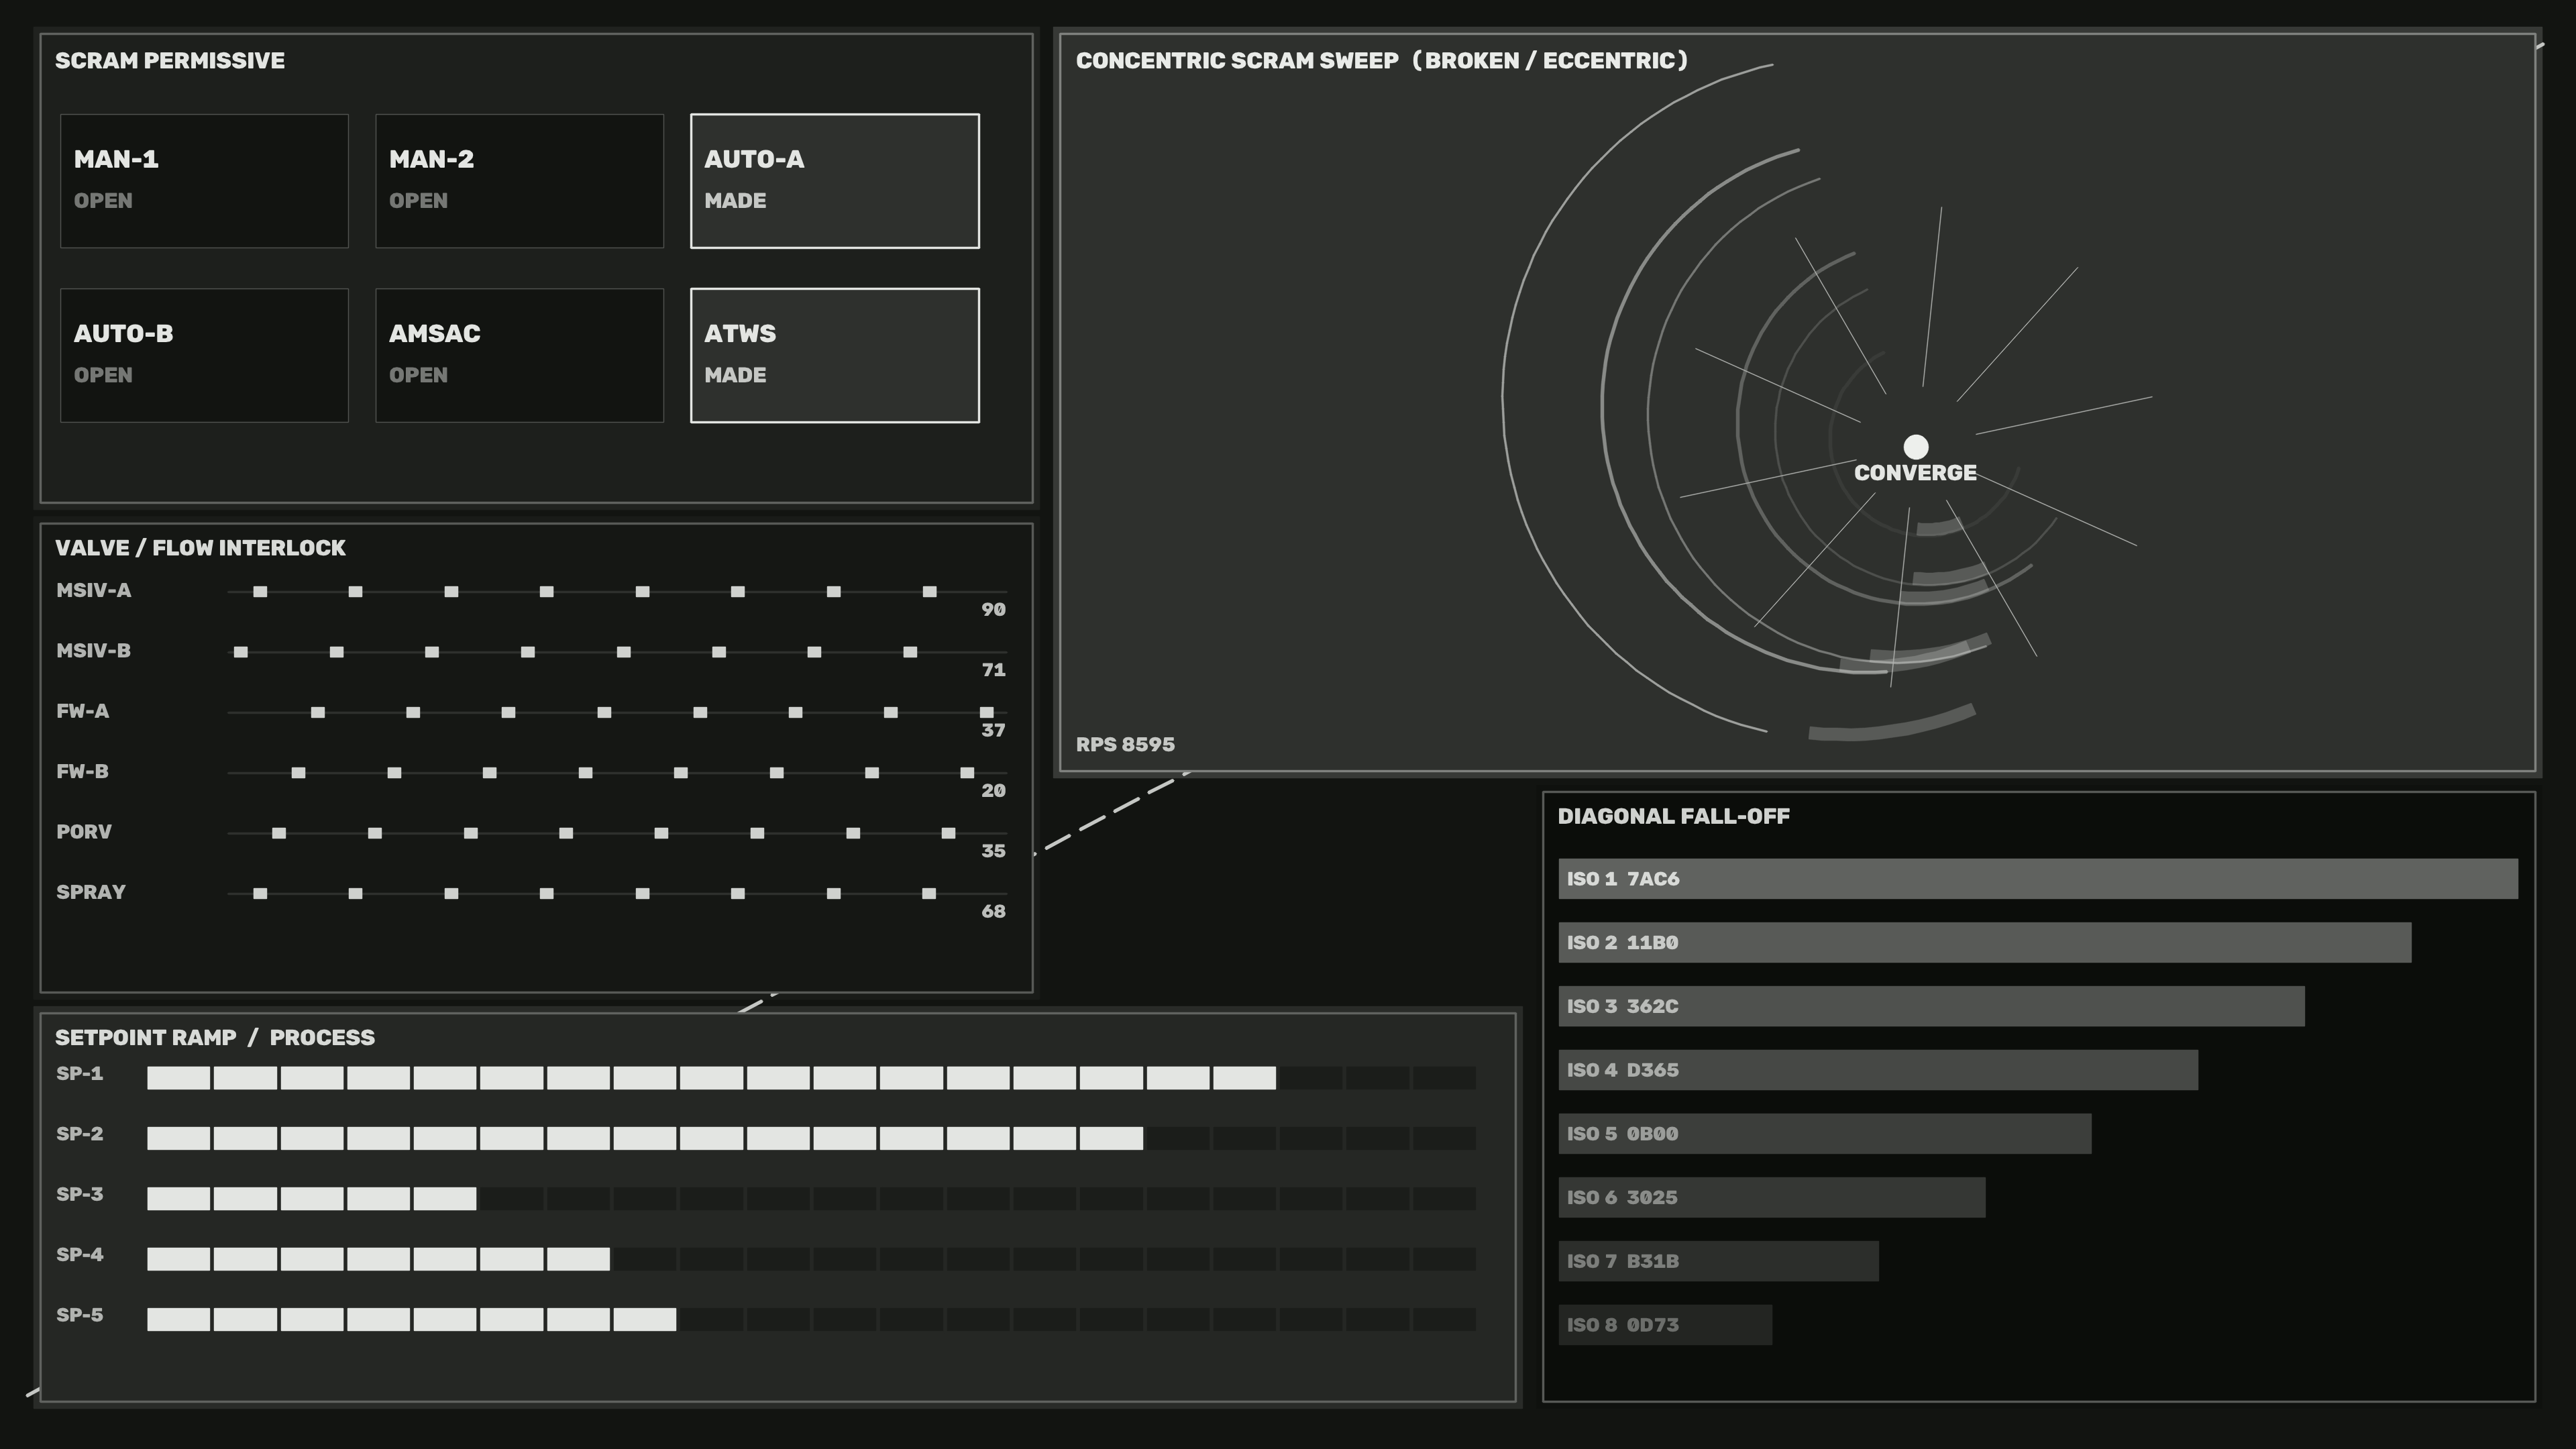Viewport: 2576px width, 1449px height.
Task: Click the SCRAM PERMISSIVE panel title
Action: pos(170,60)
